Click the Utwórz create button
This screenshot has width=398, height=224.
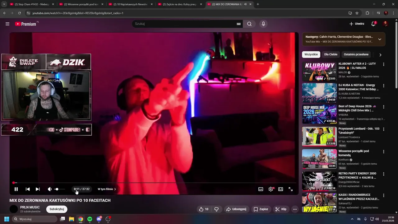357,24
